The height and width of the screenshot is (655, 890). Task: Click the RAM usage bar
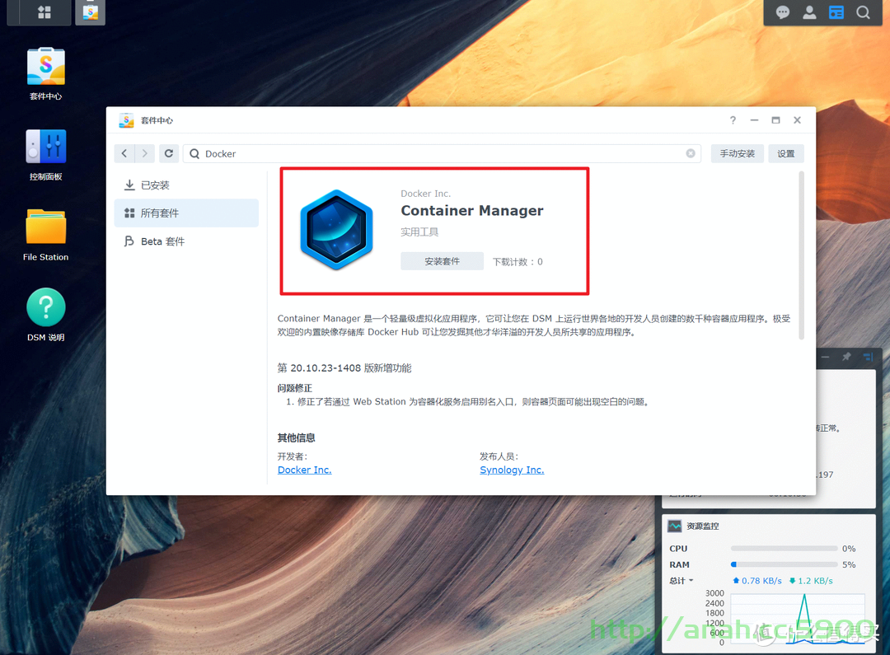click(784, 564)
